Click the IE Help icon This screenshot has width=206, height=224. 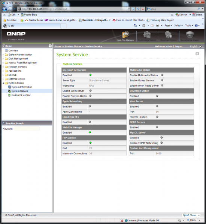(x=196, y=25)
